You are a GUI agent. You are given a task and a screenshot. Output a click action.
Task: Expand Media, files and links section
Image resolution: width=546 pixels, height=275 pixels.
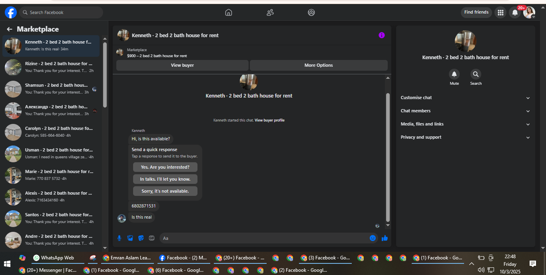click(465, 124)
